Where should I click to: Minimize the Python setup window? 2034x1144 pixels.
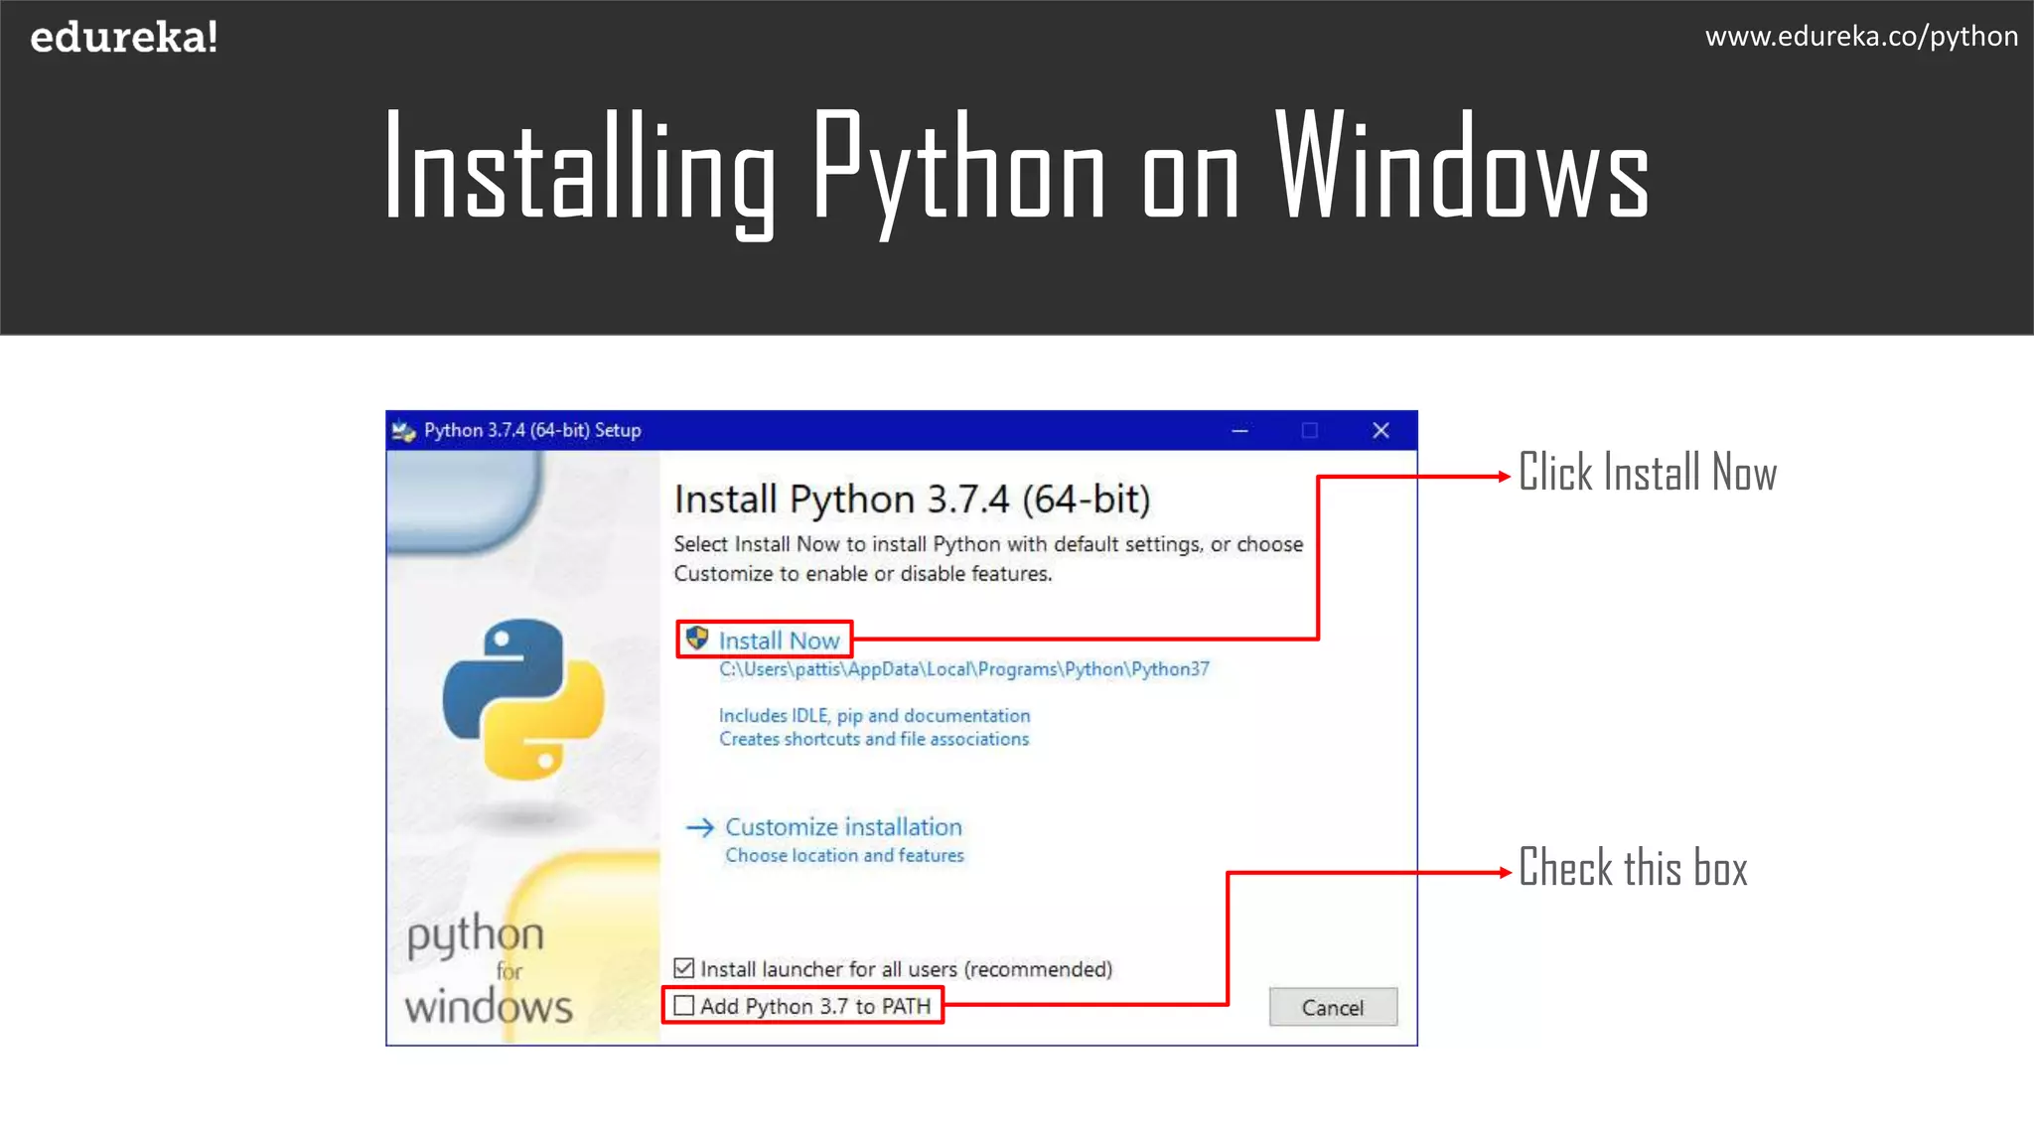click(1239, 431)
